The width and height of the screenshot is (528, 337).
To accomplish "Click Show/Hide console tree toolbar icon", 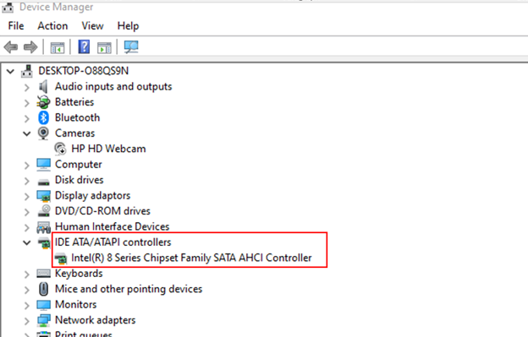I will click(x=58, y=47).
